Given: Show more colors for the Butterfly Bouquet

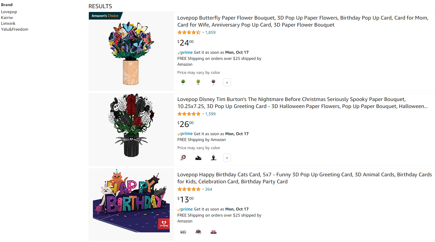Looking at the screenshot, I should 227,82.
